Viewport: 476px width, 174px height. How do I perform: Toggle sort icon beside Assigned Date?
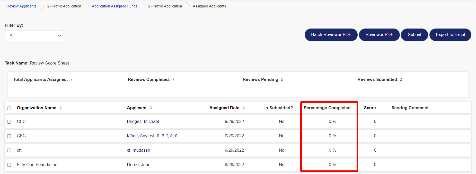tap(244, 108)
